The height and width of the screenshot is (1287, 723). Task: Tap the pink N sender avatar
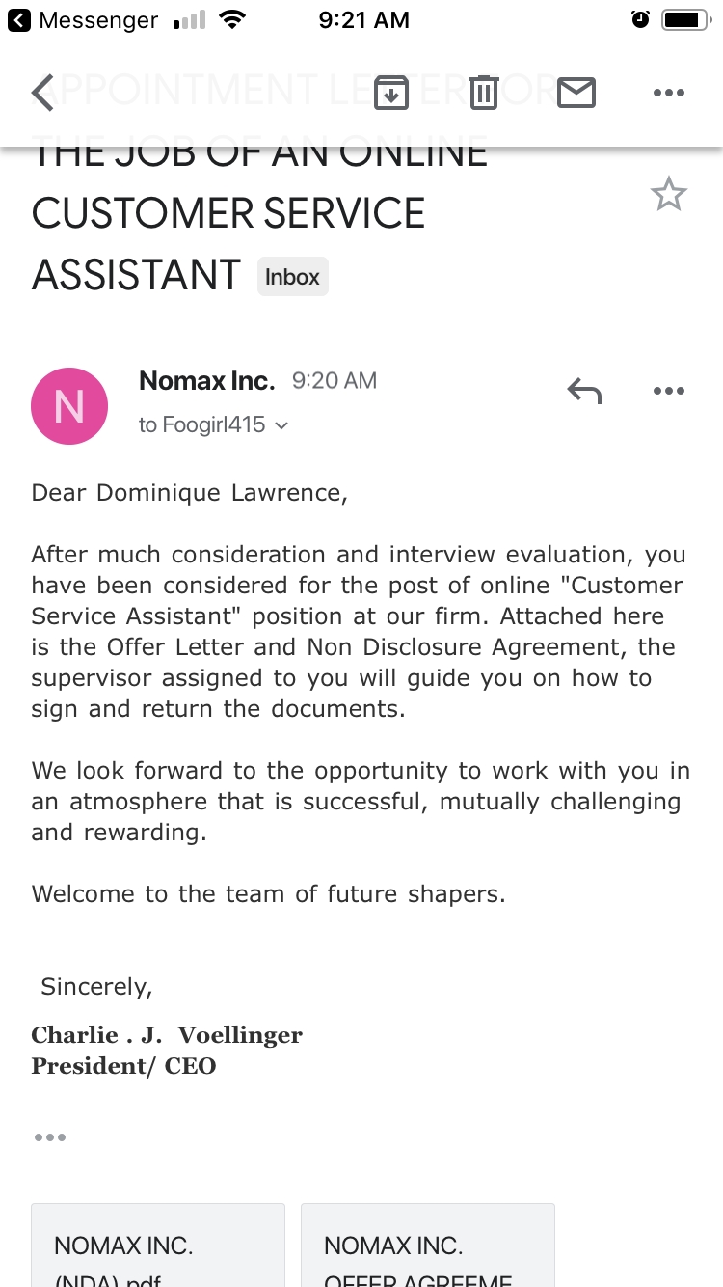[69, 406]
